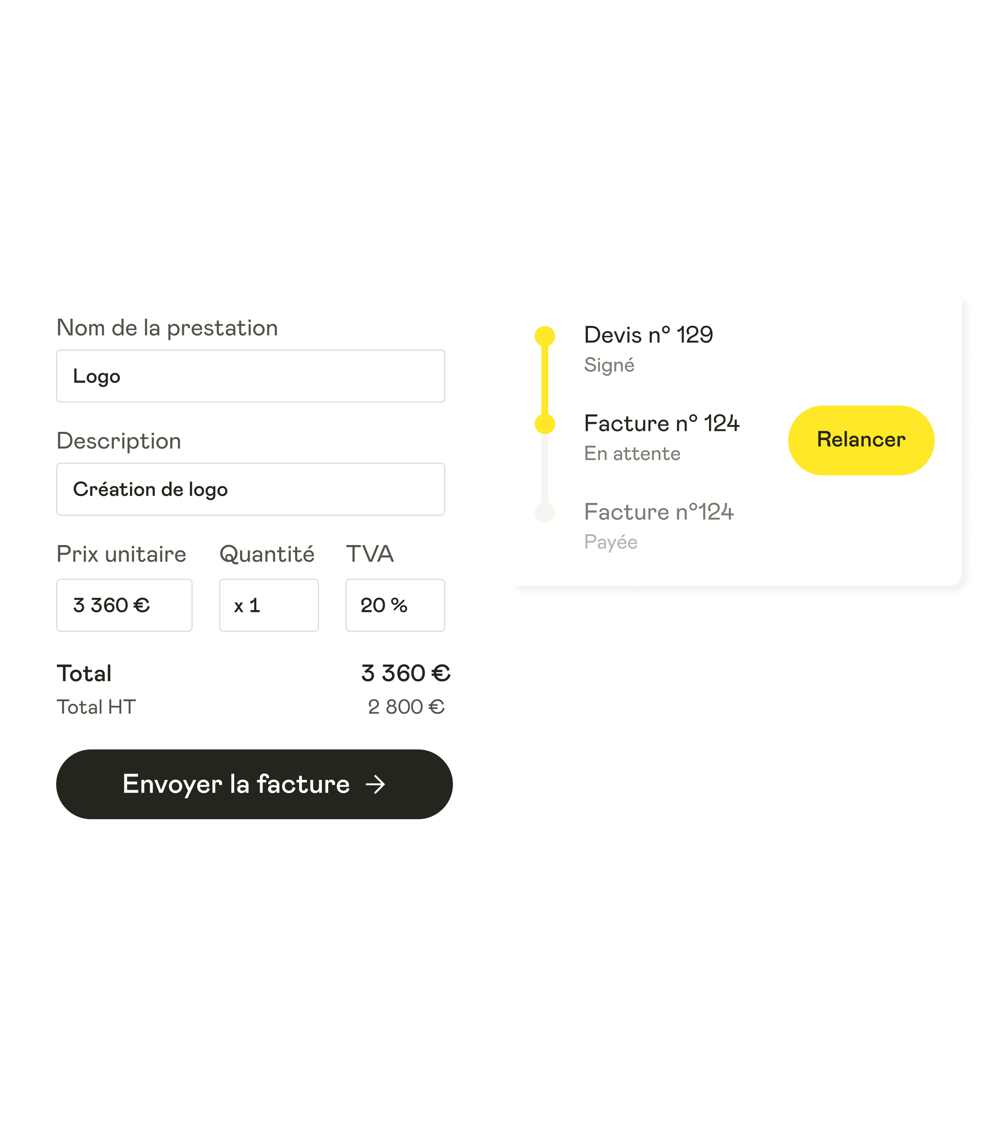The image size is (991, 1139).
Task: Click the En attente status text
Action: point(632,454)
